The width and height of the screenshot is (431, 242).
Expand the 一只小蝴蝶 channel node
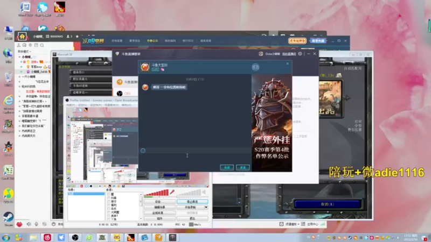pyautogui.click(x=19, y=77)
